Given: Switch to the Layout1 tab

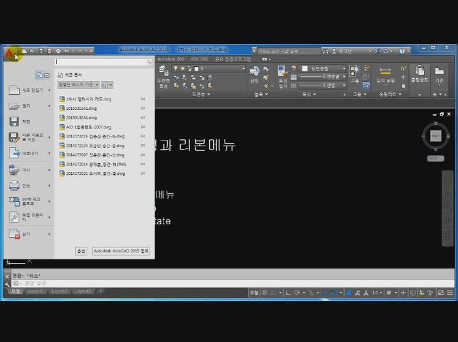Looking at the screenshot, I should pos(36,291).
